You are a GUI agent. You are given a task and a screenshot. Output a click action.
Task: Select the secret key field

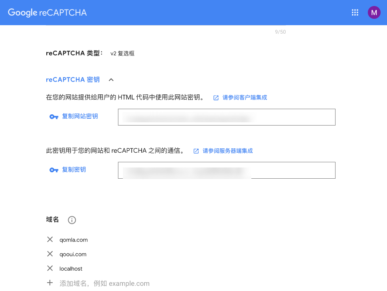pos(227,170)
